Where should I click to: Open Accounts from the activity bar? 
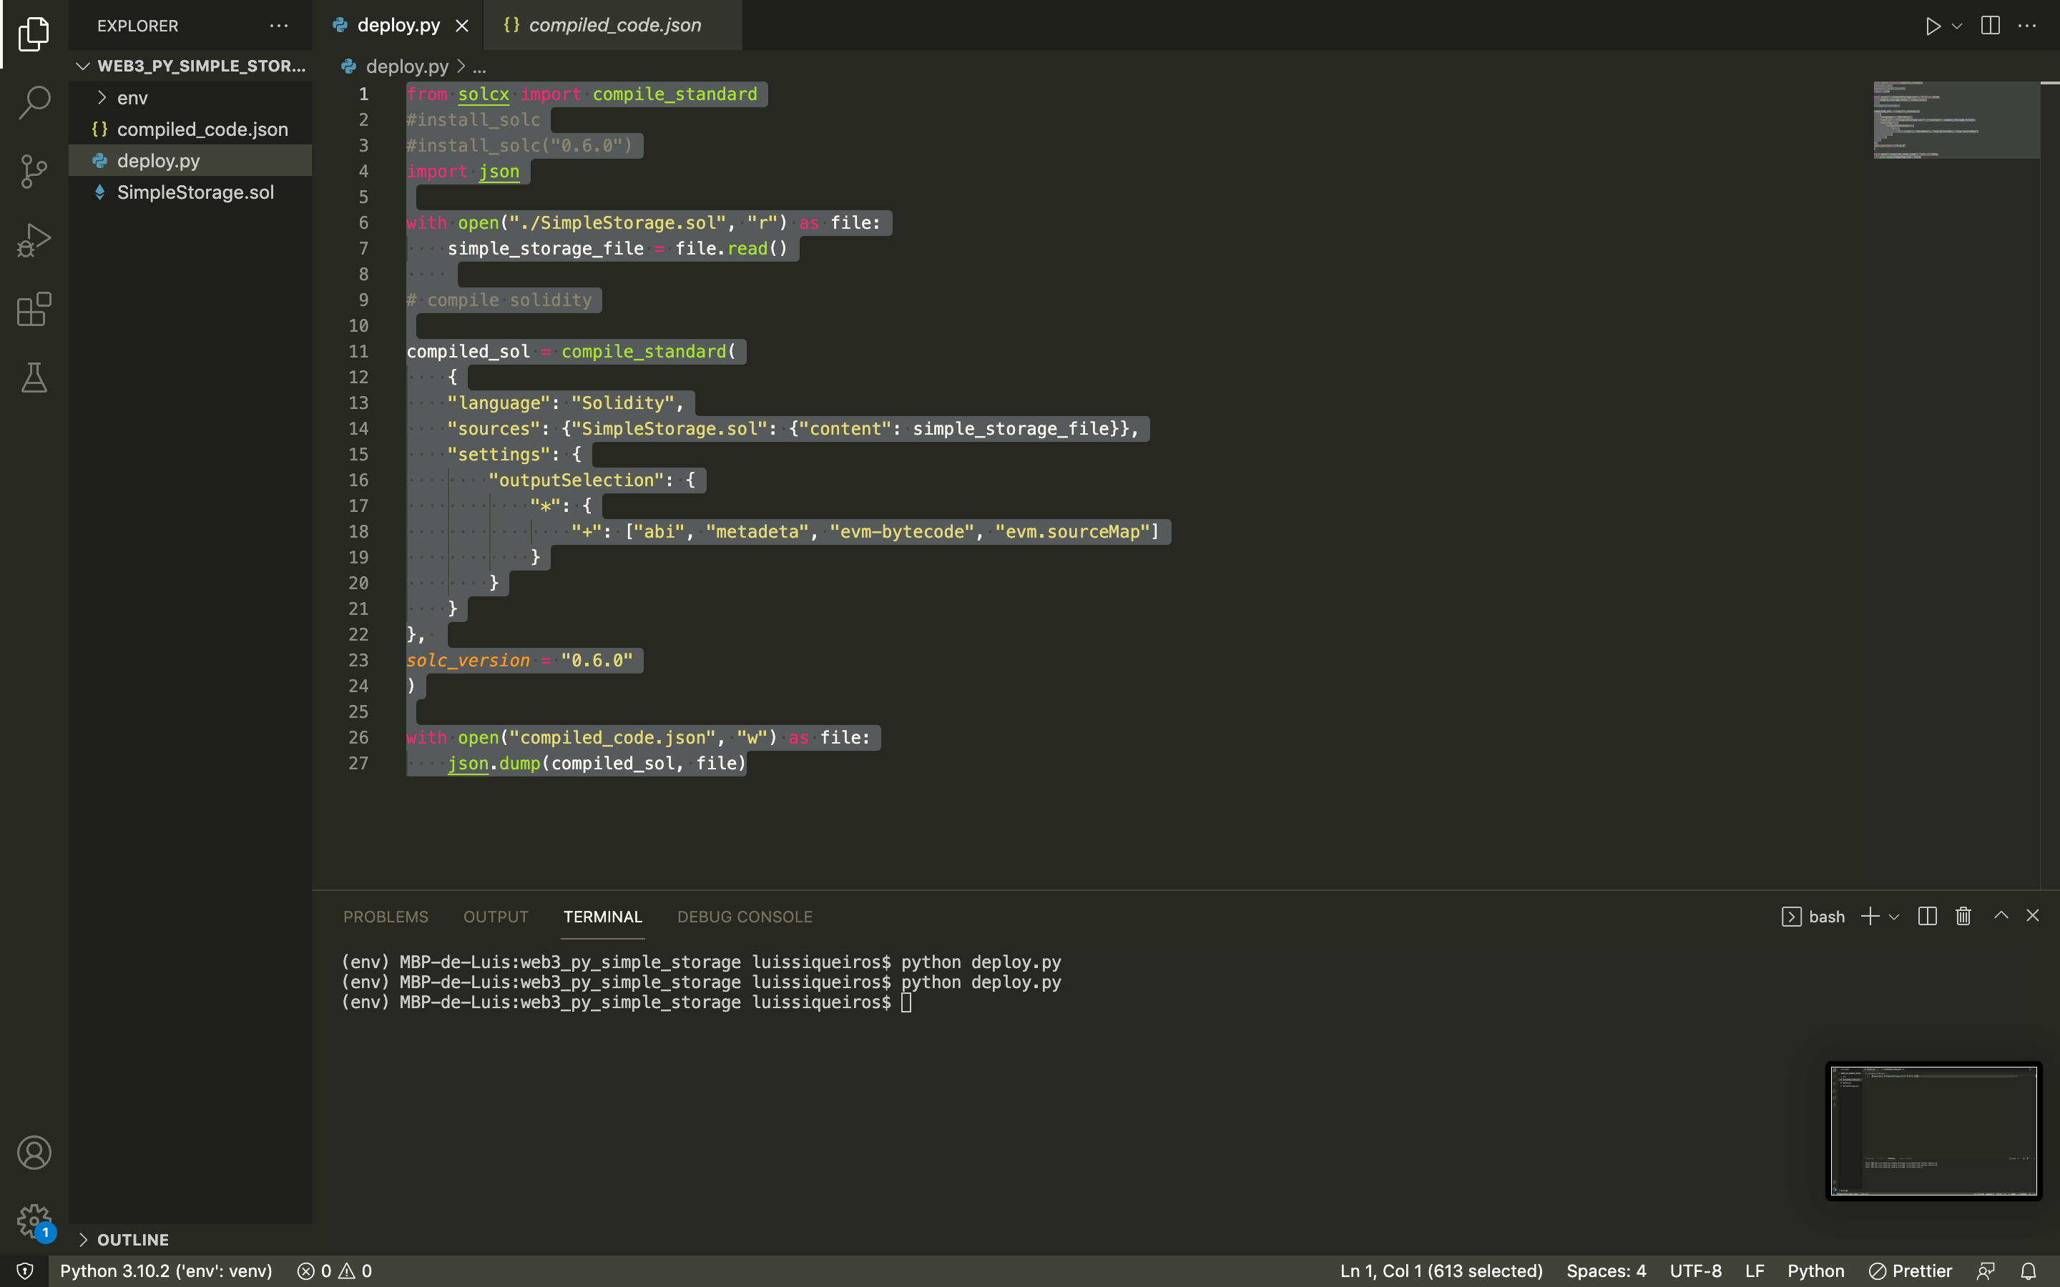click(34, 1153)
